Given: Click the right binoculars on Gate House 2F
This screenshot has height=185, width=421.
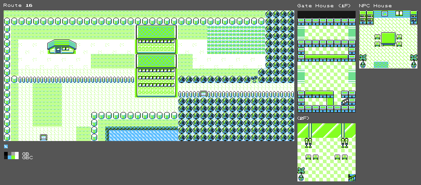Looking at the screenshot, I should click(345, 143).
